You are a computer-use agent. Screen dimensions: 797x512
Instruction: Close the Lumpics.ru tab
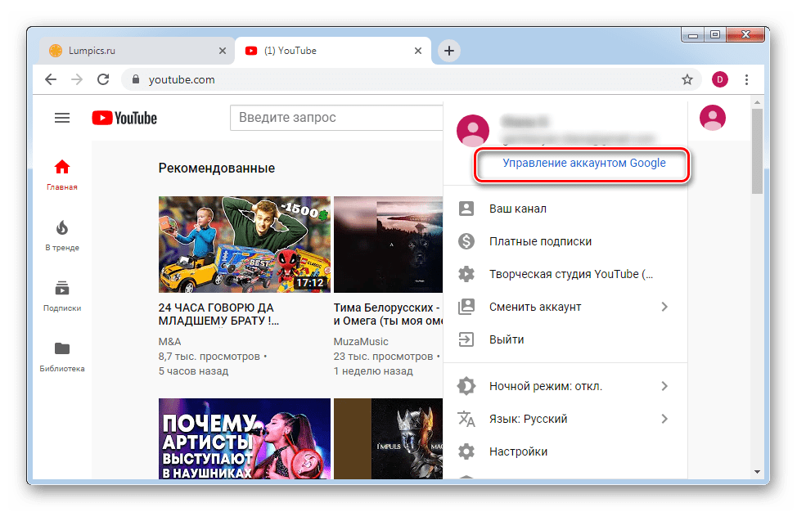click(222, 51)
